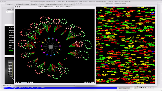Select the first NASDAQ entry in list
The width and height of the screenshot is (162, 91).
[x=11, y=28]
